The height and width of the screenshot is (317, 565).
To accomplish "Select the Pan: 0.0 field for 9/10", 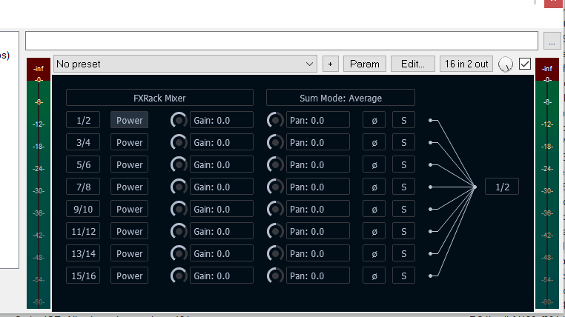I will 318,209.
